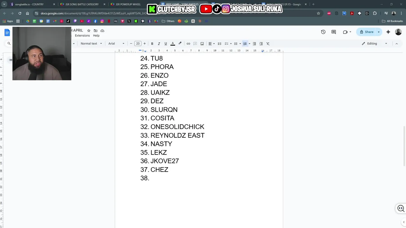Reload the page

[x=20, y=13]
